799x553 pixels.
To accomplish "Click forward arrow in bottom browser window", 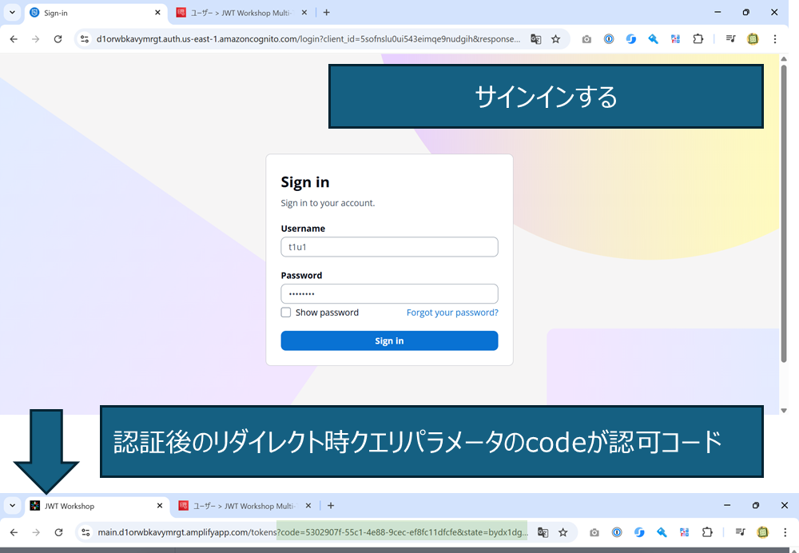I will tap(36, 532).
